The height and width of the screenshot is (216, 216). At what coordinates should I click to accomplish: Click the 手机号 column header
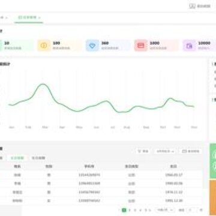coord(89,166)
